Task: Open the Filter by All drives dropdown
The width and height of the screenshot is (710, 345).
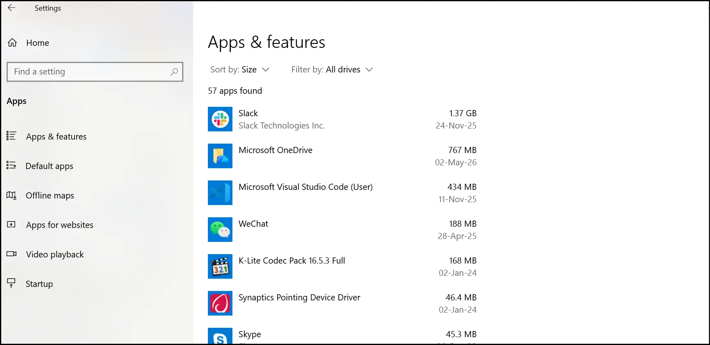Action: (332, 70)
